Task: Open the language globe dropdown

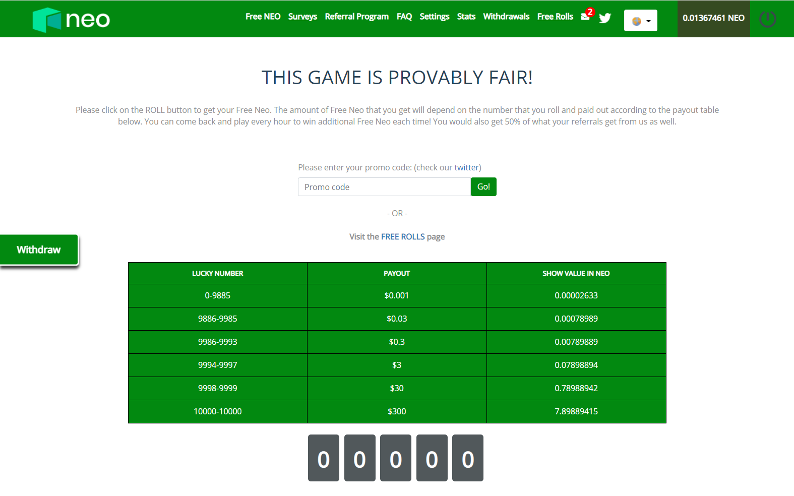Action: 640,21
